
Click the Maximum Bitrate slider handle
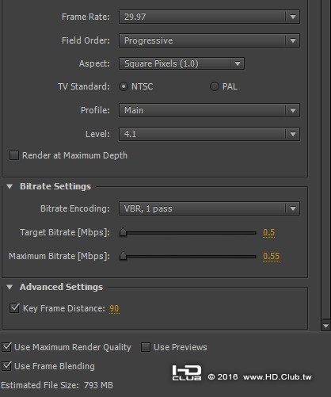coord(123,256)
